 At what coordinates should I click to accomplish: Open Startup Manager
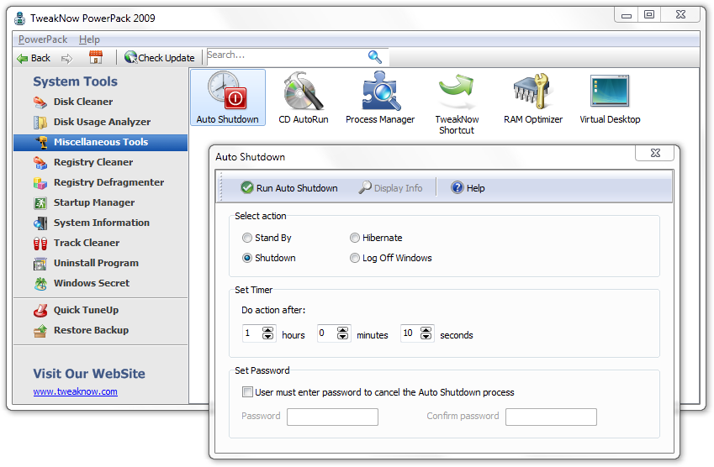(x=84, y=202)
